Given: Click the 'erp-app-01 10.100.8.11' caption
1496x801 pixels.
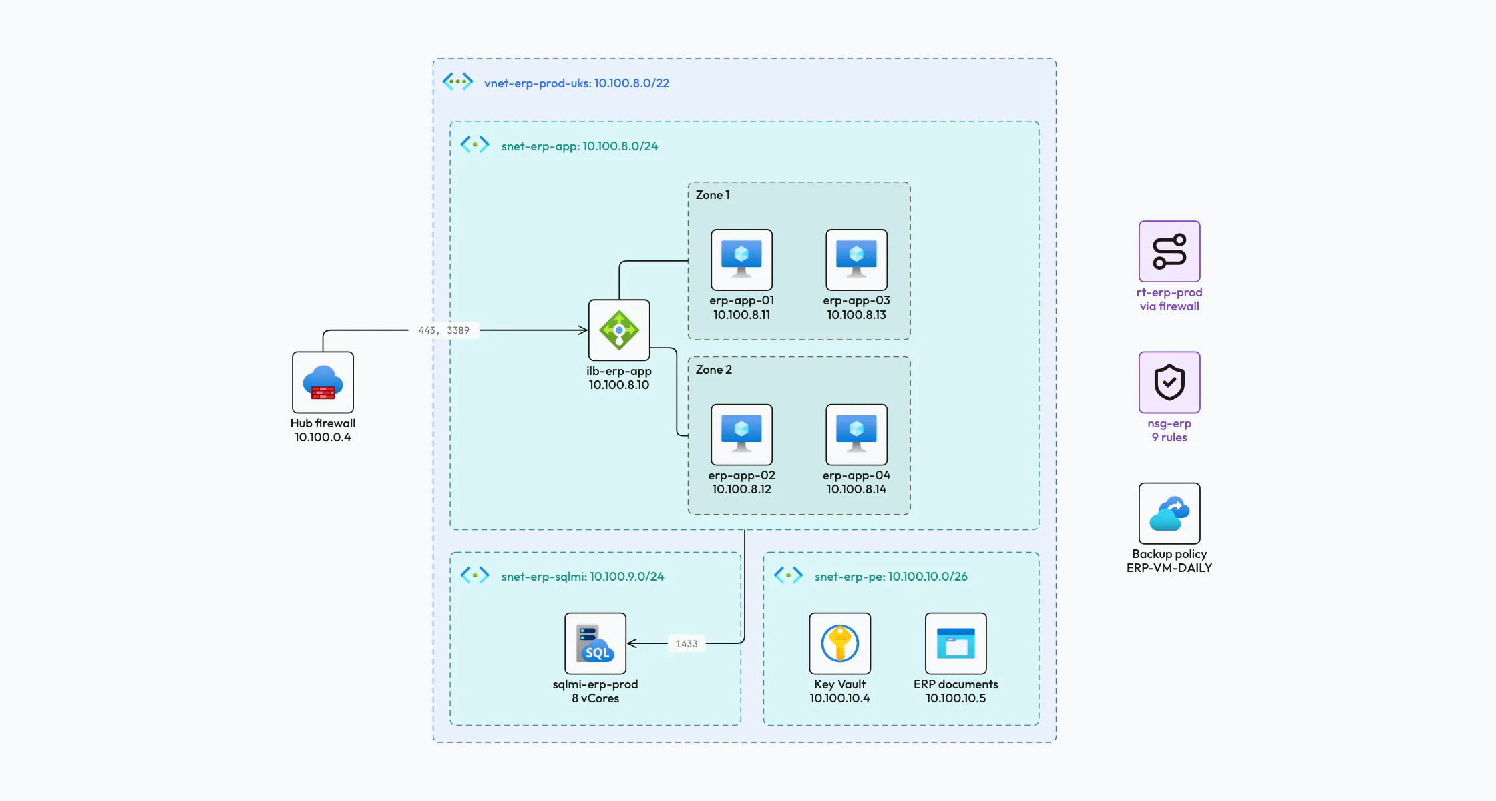Looking at the screenshot, I should (x=741, y=308).
